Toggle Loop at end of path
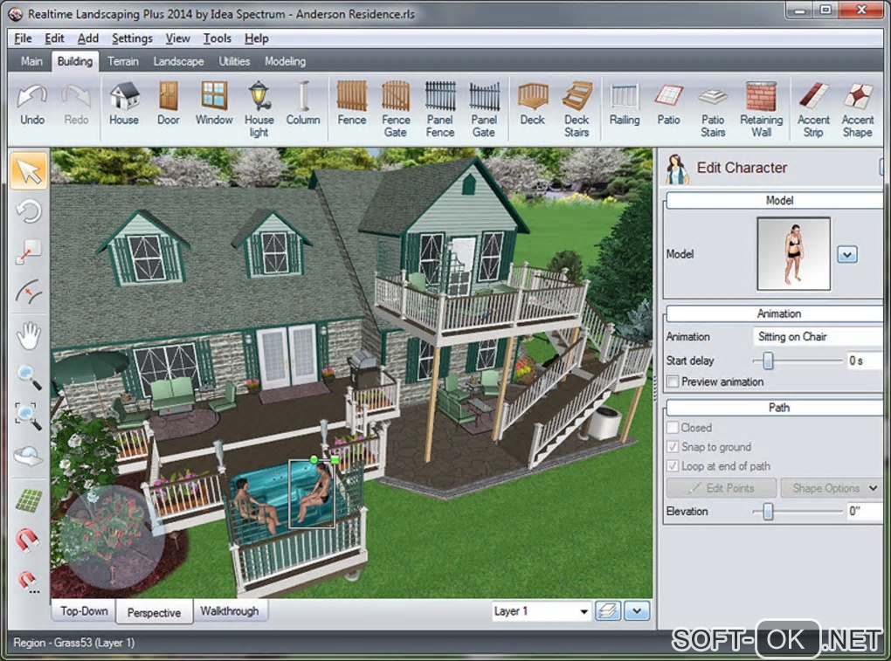Image resolution: width=891 pixels, height=661 pixels. [673, 465]
